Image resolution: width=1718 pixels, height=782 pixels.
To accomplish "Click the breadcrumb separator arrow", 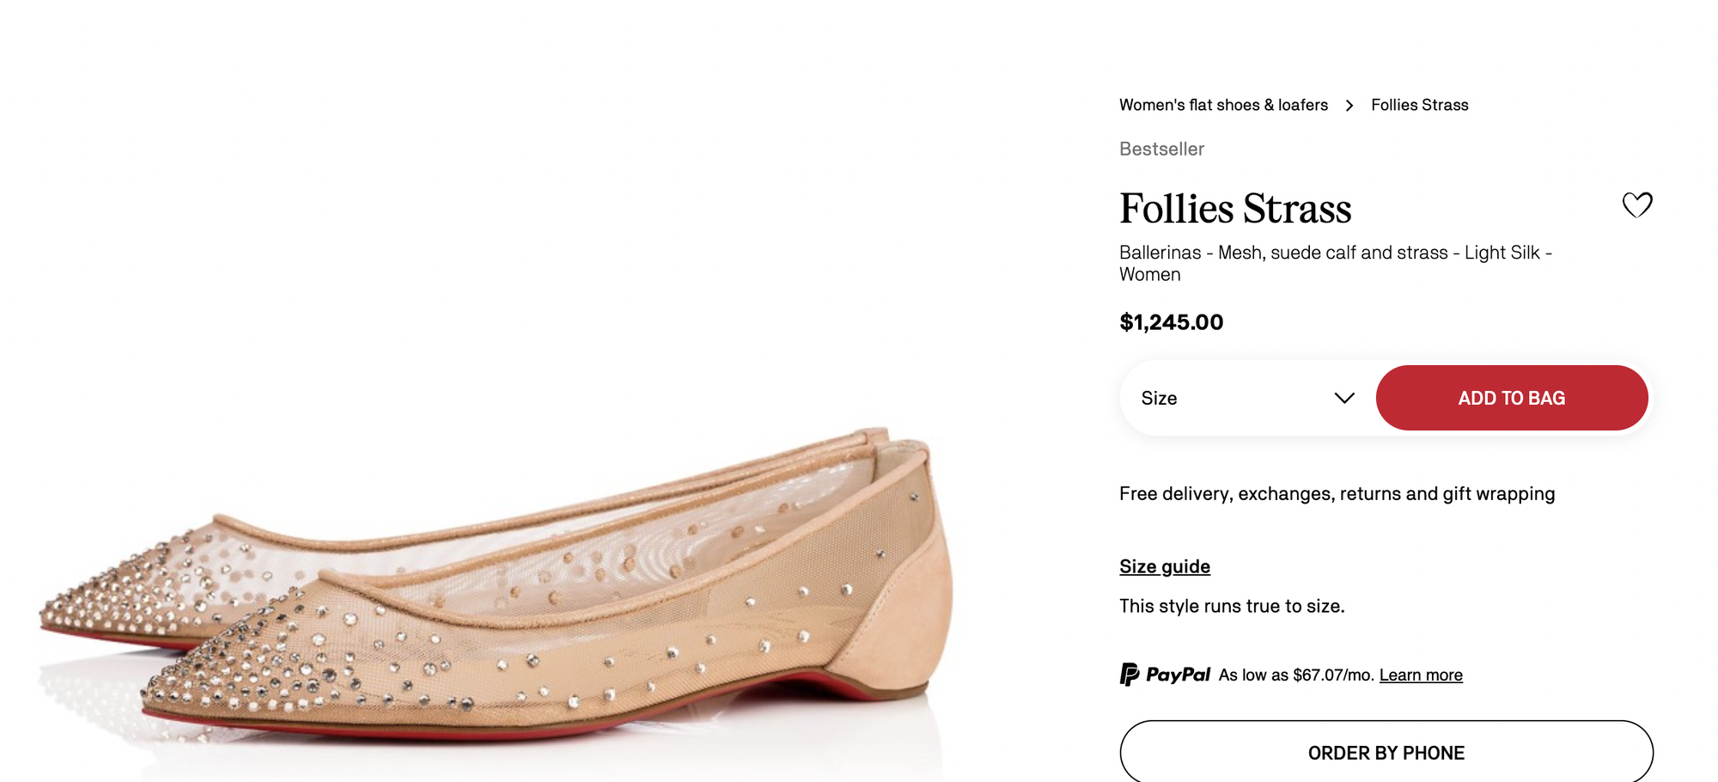I will [1349, 106].
